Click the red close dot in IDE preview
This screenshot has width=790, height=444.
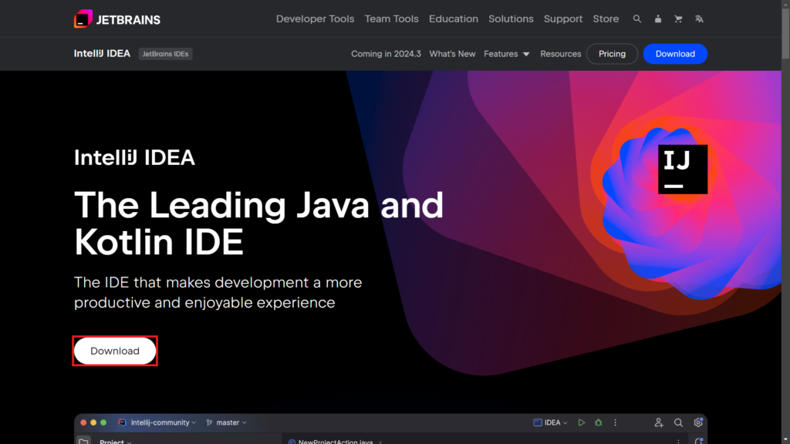[x=83, y=423]
